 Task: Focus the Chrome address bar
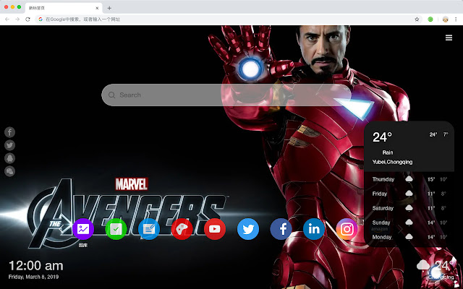click(x=227, y=20)
